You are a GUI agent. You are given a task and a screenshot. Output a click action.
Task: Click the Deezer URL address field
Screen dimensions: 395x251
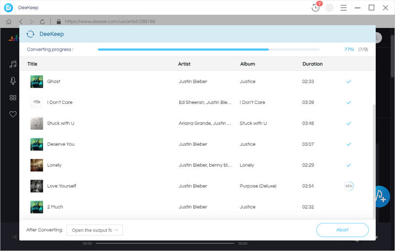110,22
